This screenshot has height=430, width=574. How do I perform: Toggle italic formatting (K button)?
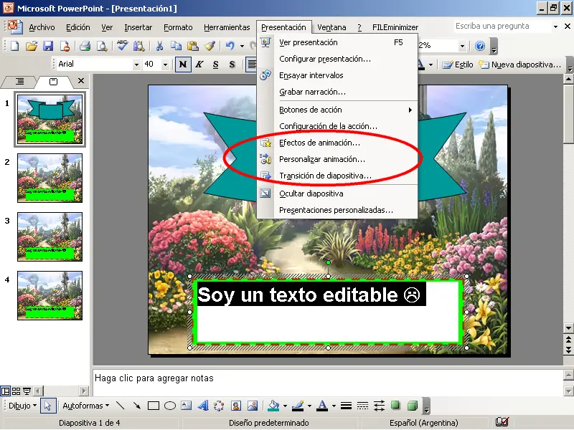199,64
